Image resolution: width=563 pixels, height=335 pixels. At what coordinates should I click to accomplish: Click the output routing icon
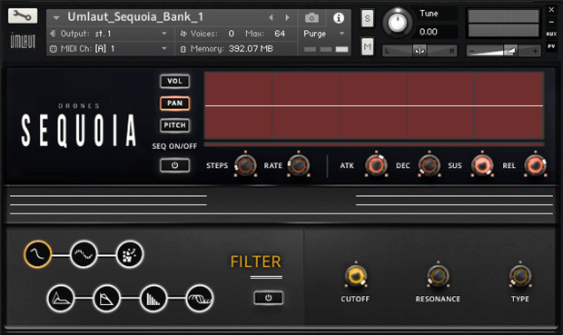click(x=54, y=34)
